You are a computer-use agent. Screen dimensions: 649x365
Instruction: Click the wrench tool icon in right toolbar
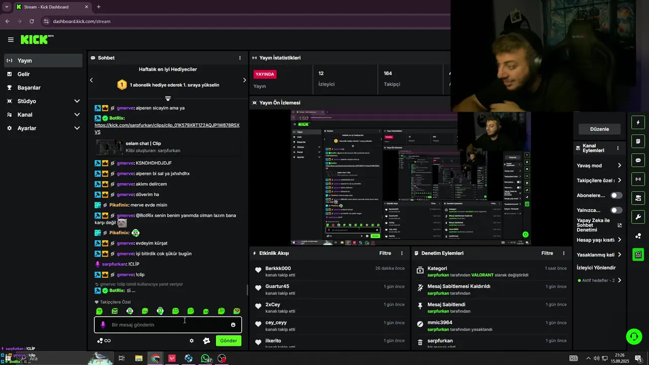pos(638,217)
